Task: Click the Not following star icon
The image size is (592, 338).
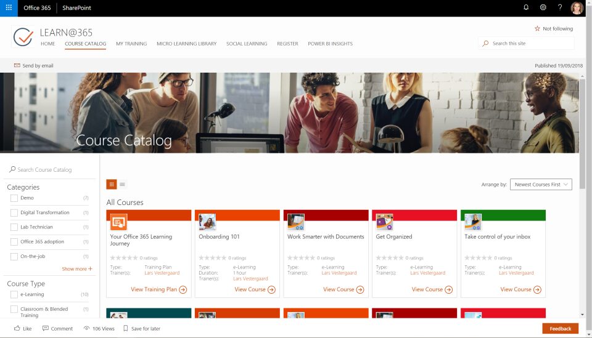Action: (537, 29)
